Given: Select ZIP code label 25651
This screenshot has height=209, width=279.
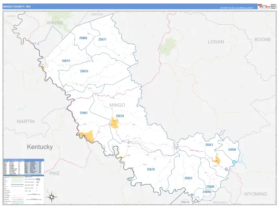Looking at the screenshot, I should point(188,178).
